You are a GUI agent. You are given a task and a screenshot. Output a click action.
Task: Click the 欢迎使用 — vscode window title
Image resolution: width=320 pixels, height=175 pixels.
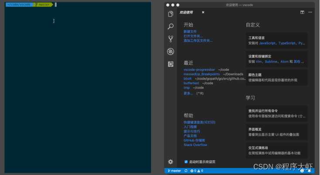(x=239, y=5)
